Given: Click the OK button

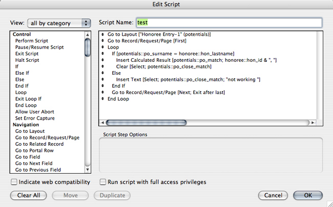Looking at the screenshot, I should [308, 195].
